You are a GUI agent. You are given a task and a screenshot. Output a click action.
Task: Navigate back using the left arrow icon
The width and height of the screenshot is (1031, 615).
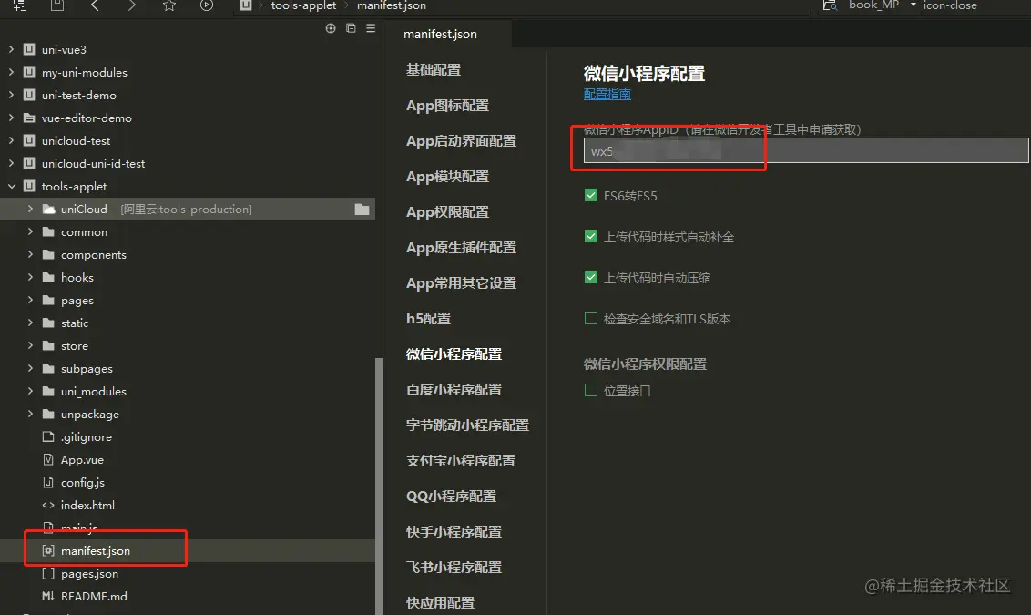click(95, 6)
